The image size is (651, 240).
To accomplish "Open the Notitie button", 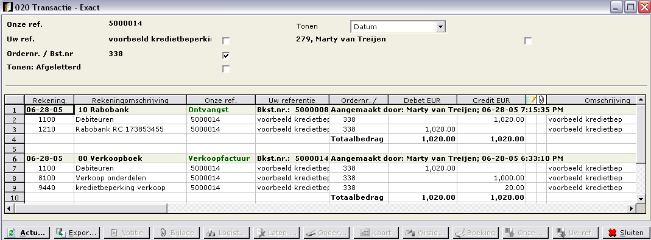I will pos(127,233).
